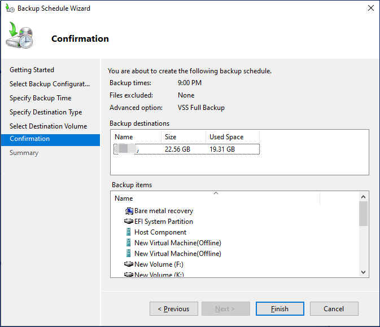Open the Specify Backup Time step
This screenshot has height=327, width=380.
pos(40,98)
